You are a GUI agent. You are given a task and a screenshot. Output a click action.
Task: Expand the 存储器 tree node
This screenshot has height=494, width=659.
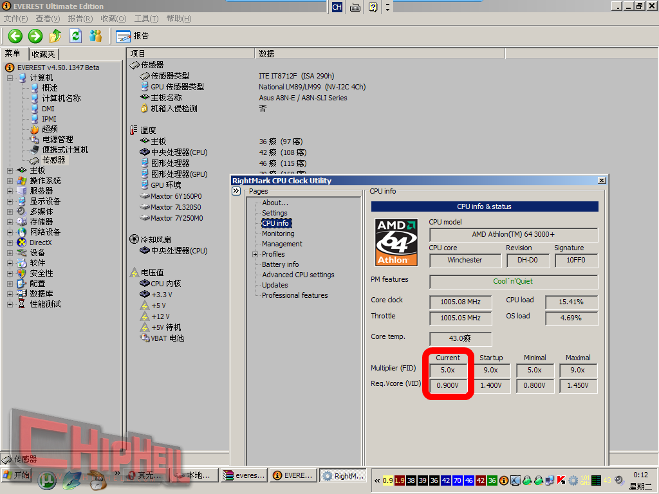tap(10, 222)
